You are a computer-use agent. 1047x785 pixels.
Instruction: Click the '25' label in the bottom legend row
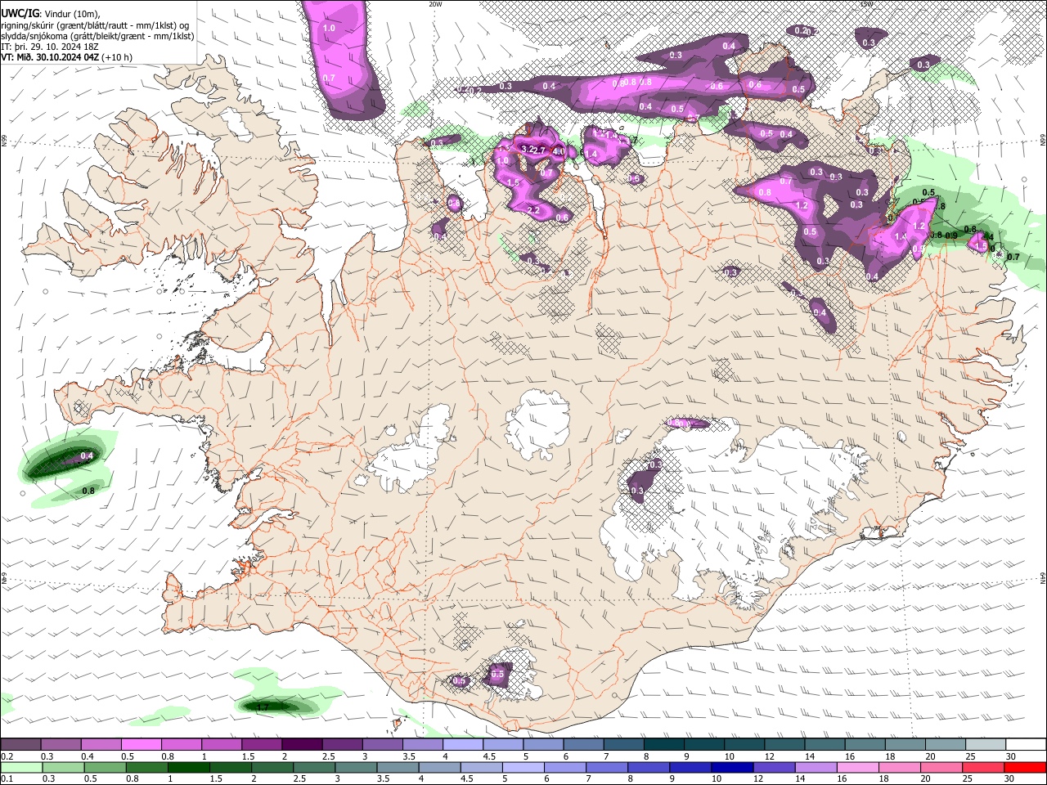click(x=969, y=779)
